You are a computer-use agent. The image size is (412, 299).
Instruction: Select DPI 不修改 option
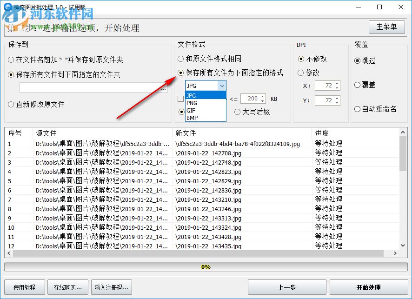pyautogui.click(x=312, y=59)
